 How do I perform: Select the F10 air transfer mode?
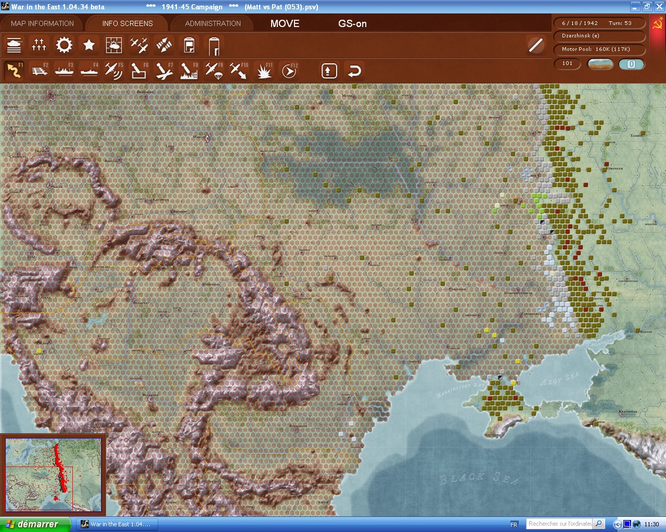239,71
